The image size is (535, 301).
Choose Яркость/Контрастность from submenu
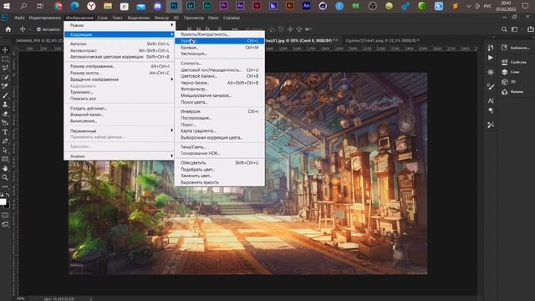point(220,34)
